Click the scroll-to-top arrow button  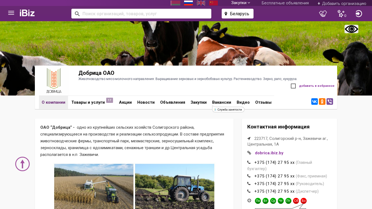tap(22, 164)
